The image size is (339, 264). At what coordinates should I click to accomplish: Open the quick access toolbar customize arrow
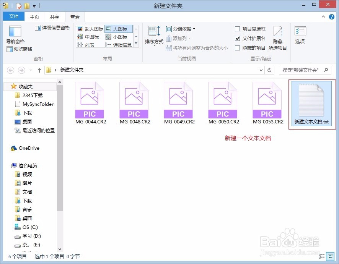coord(34,6)
